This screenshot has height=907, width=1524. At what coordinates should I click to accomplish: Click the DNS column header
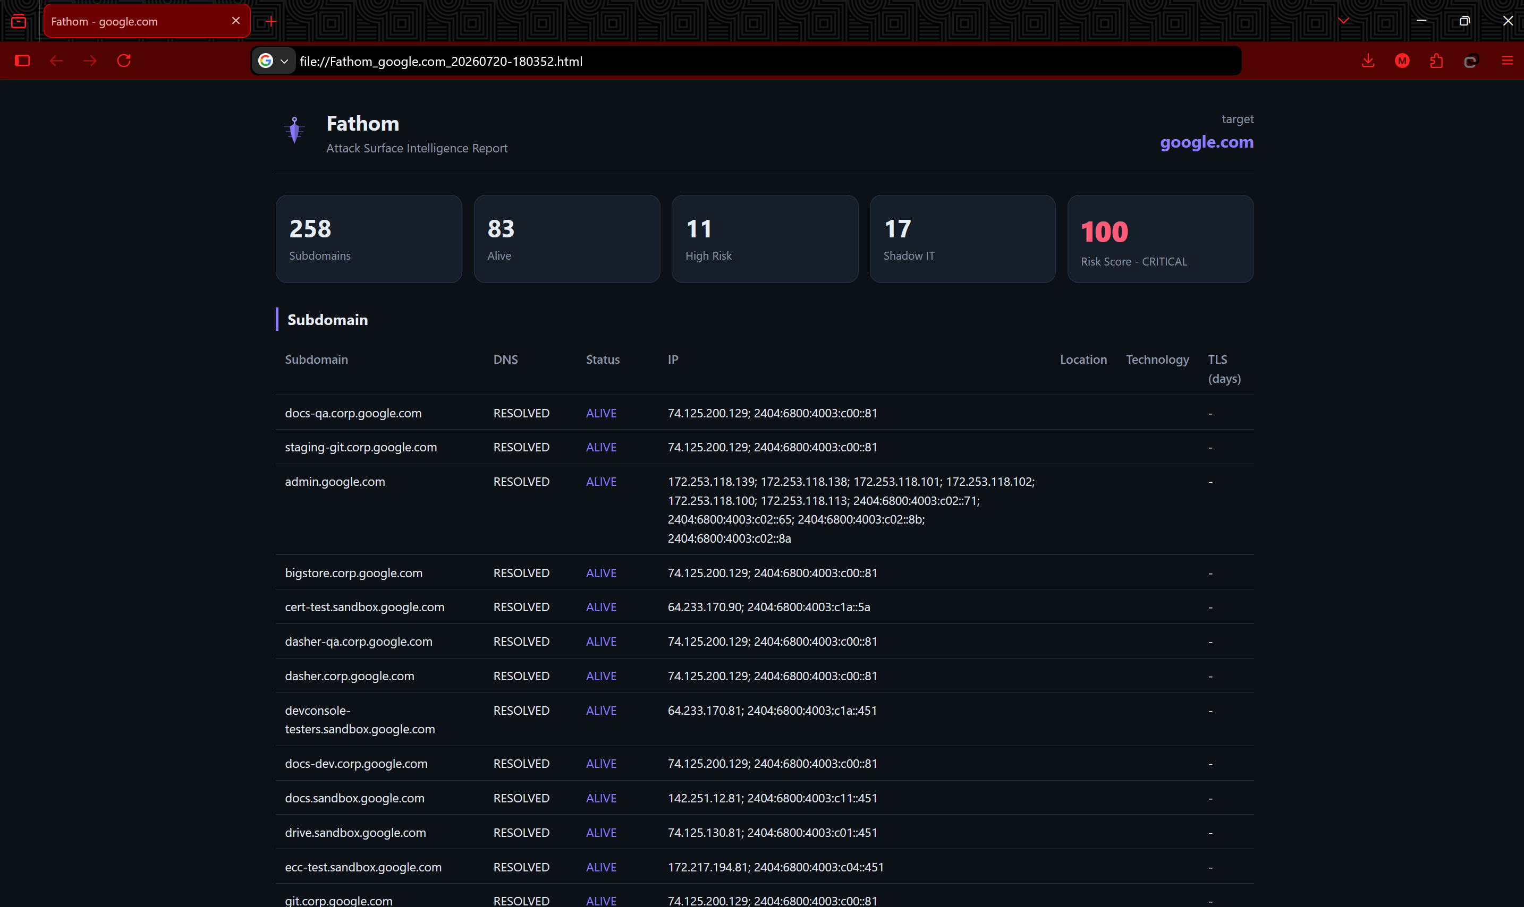(506, 360)
